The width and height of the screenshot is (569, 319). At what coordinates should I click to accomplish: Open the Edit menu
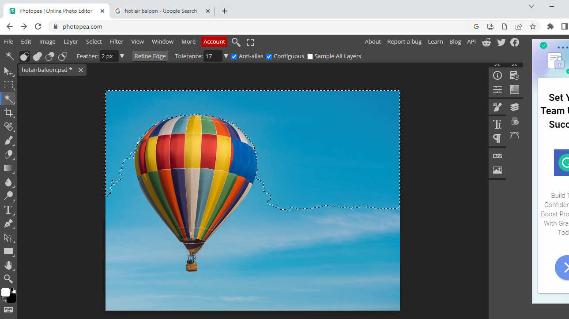click(x=26, y=42)
